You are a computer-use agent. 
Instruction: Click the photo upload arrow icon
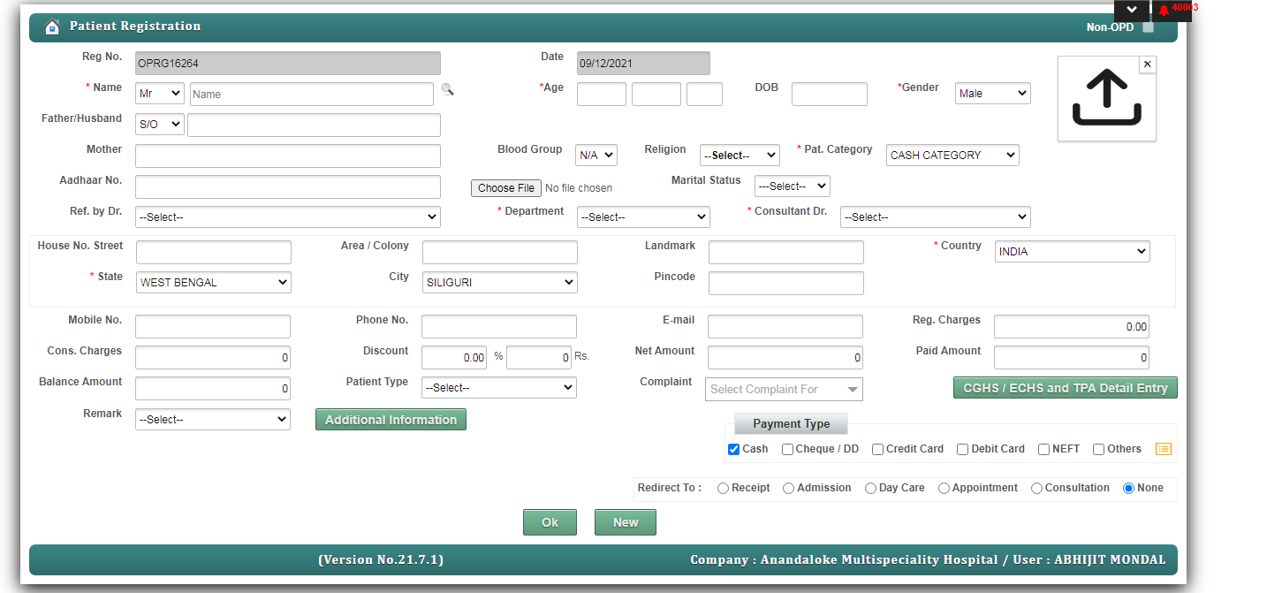tap(1106, 98)
